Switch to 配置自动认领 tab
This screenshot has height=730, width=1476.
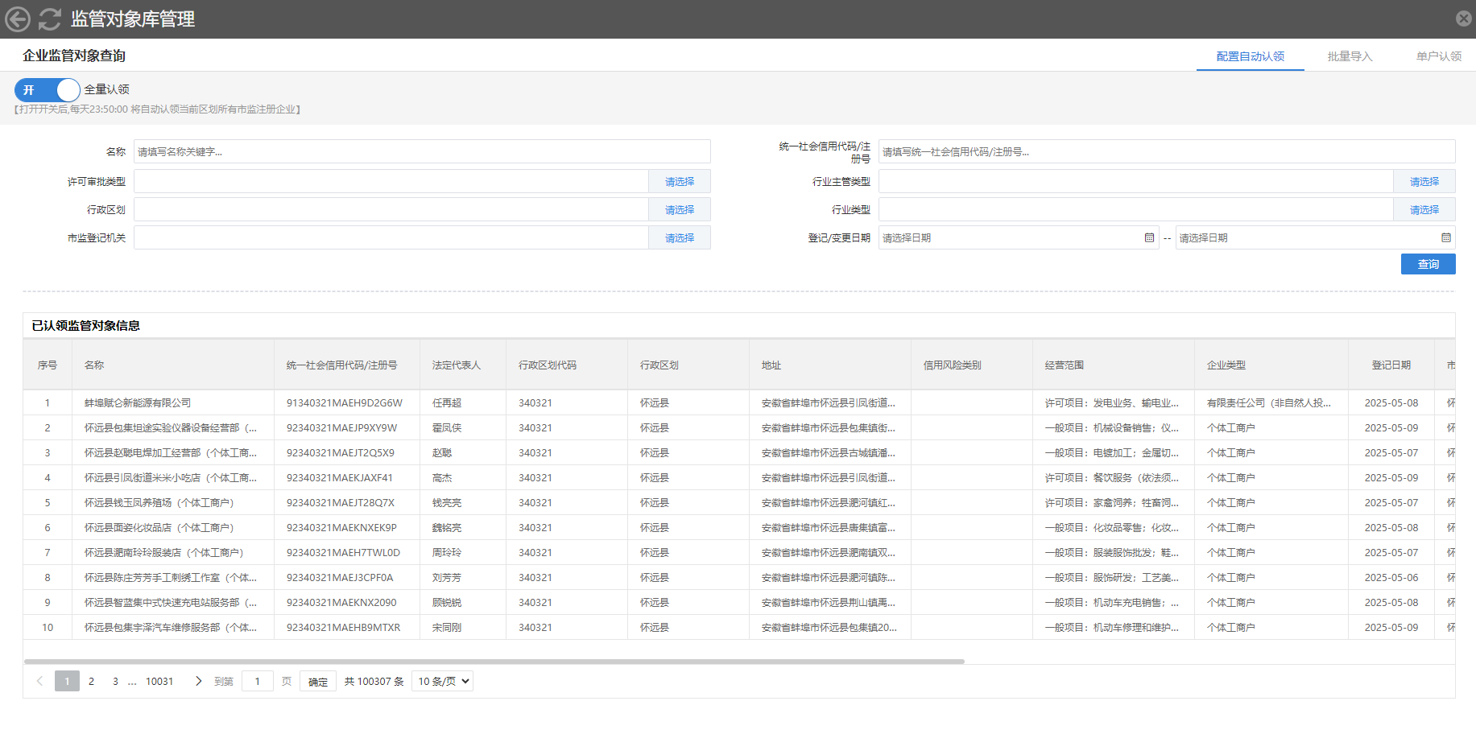(x=1251, y=56)
